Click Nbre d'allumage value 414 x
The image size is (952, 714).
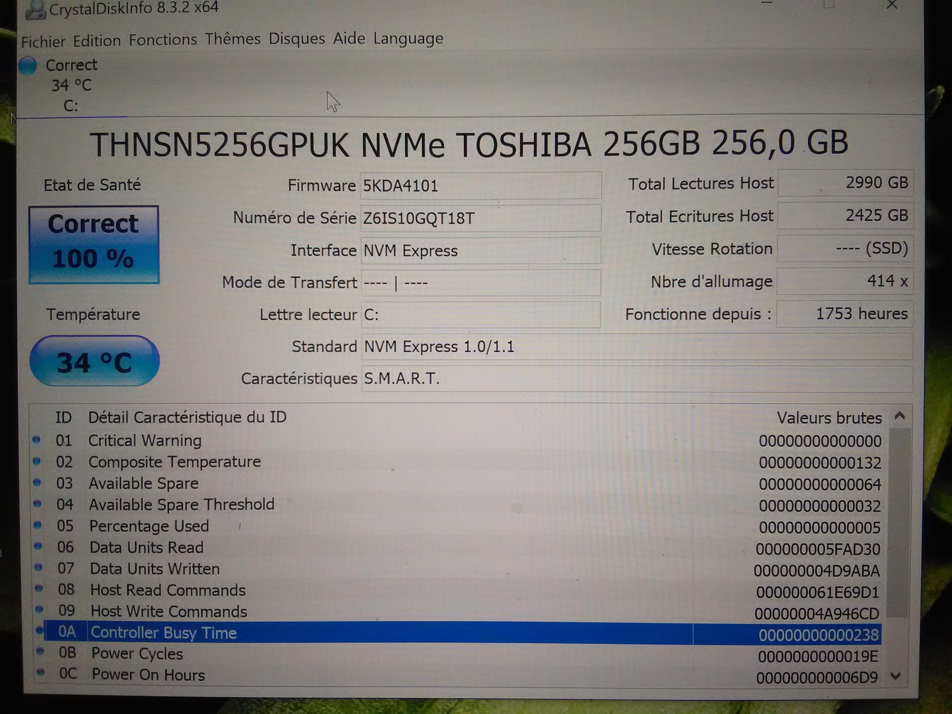pos(845,281)
